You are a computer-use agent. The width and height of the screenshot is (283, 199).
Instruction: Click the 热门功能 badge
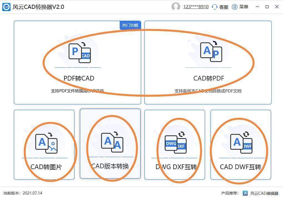pyautogui.click(x=130, y=25)
